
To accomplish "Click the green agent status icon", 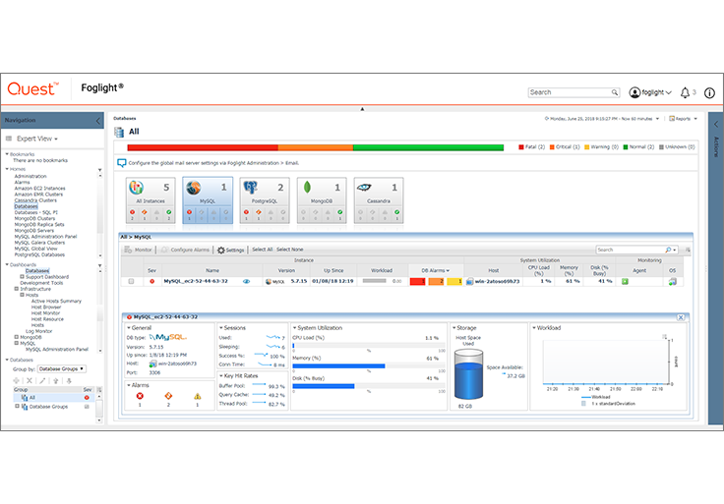I will click(625, 281).
